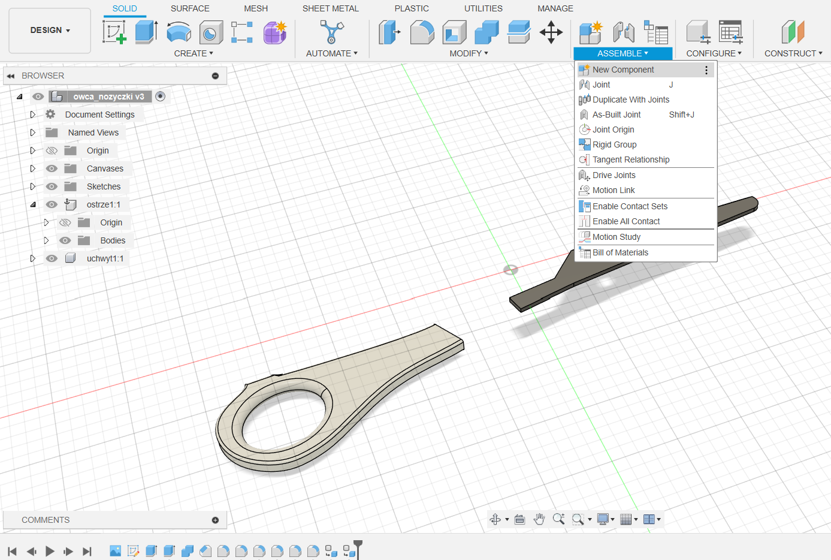This screenshot has height=560, width=831.
Task: Switch to the UTILITIES tab
Action: pos(483,8)
